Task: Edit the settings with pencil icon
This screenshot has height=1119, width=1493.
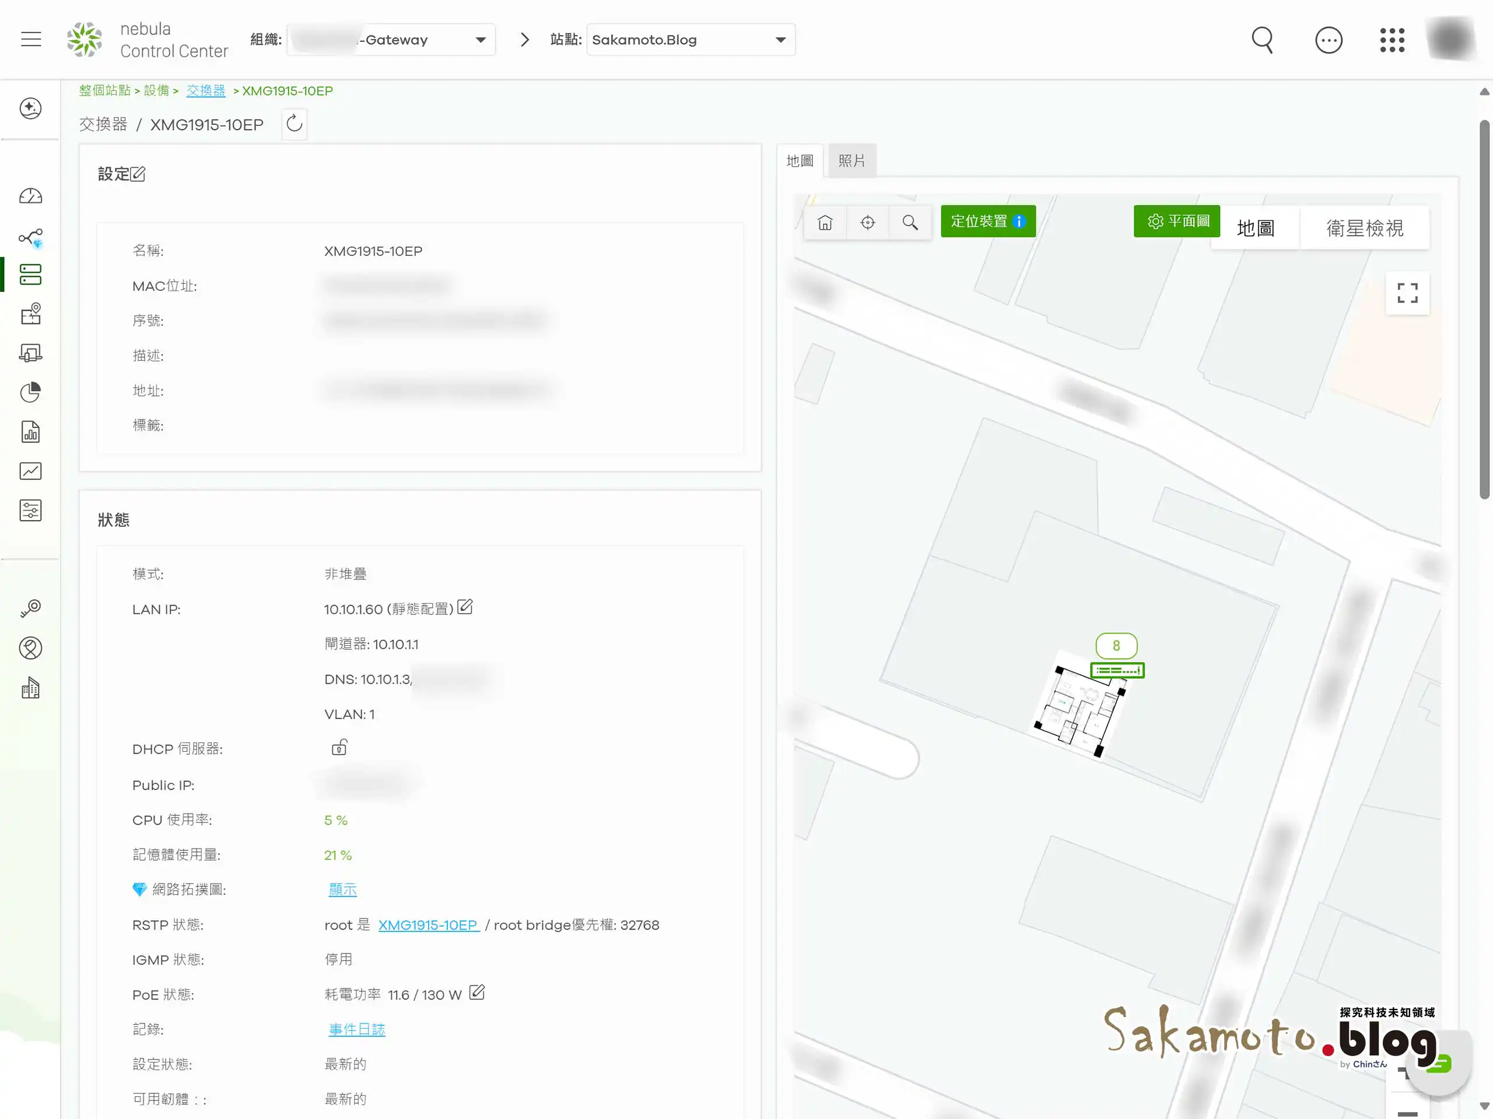Action: [138, 174]
